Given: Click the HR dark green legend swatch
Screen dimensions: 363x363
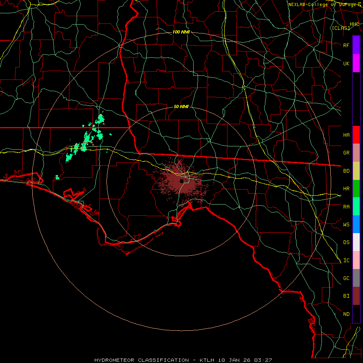Looking at the screenshot, I should coord(356,189).
